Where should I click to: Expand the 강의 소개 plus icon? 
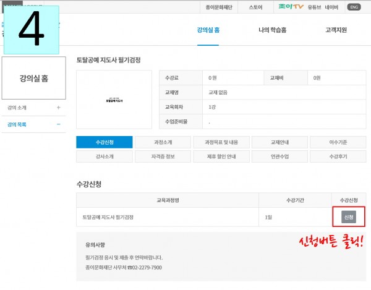click(59, 108)
